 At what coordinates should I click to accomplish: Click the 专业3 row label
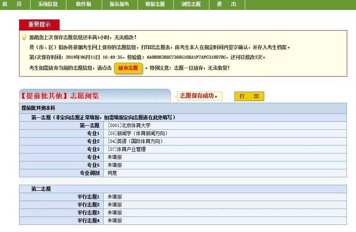point(93,149)
